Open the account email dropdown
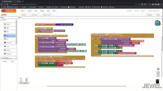Screen dimensions: 163x91 coord(154,11)
